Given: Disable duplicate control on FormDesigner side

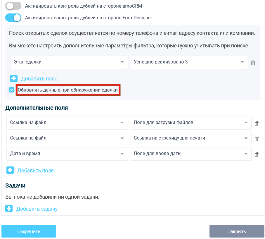Looking at the screenshot, I should 13,18.
